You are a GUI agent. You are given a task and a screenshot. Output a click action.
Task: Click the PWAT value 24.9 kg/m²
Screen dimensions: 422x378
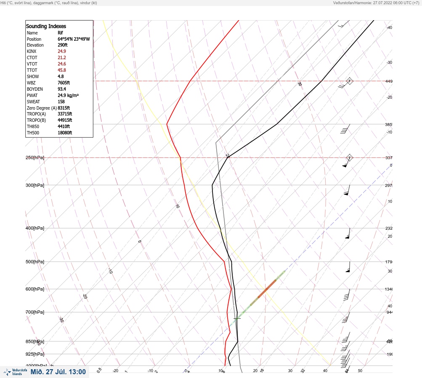[68, 95]
